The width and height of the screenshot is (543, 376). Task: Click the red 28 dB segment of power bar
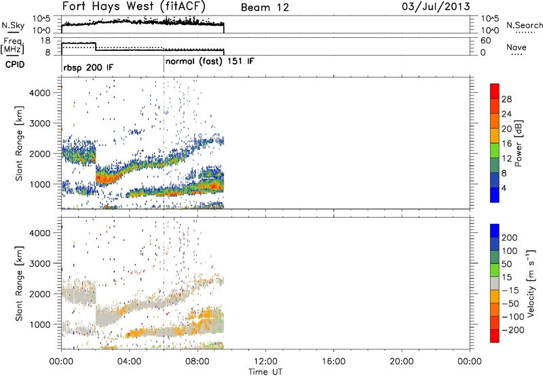point(495,91)
